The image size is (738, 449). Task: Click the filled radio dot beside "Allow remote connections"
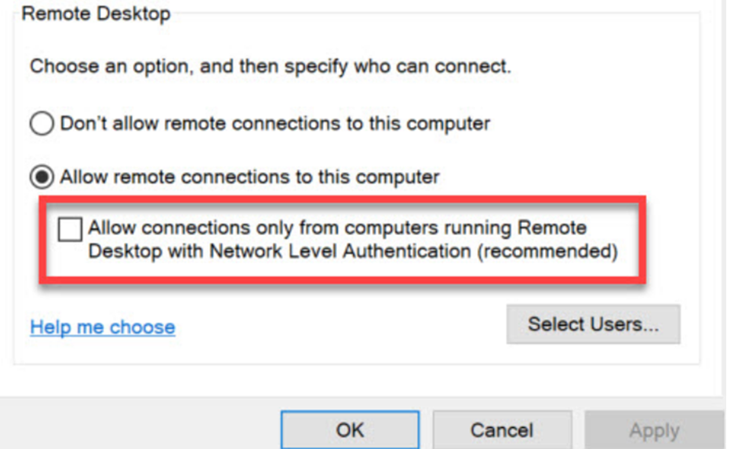pyautogui.click(x=42, y=177)
